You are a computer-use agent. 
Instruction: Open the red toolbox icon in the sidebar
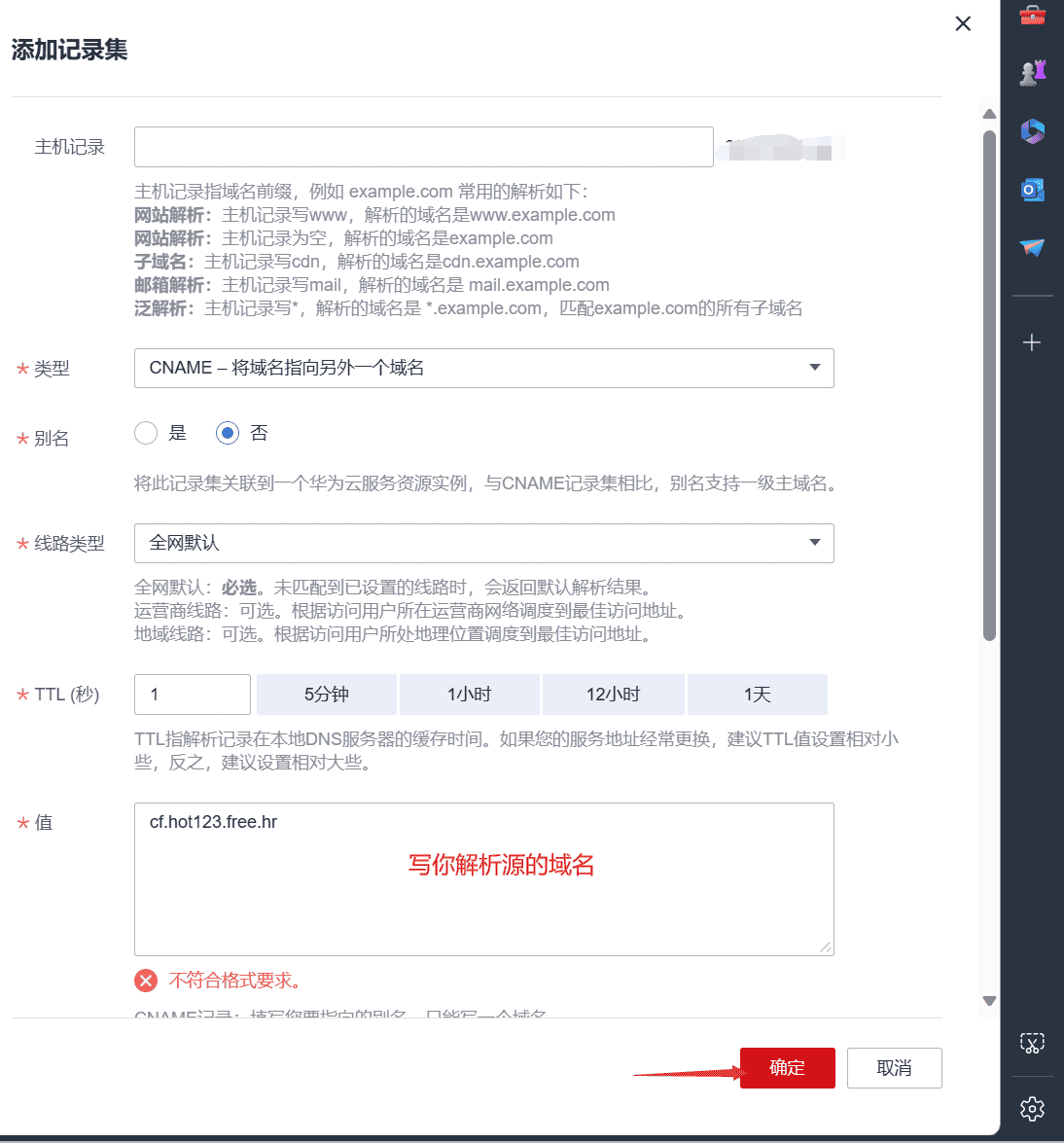tap(1032, 15)
